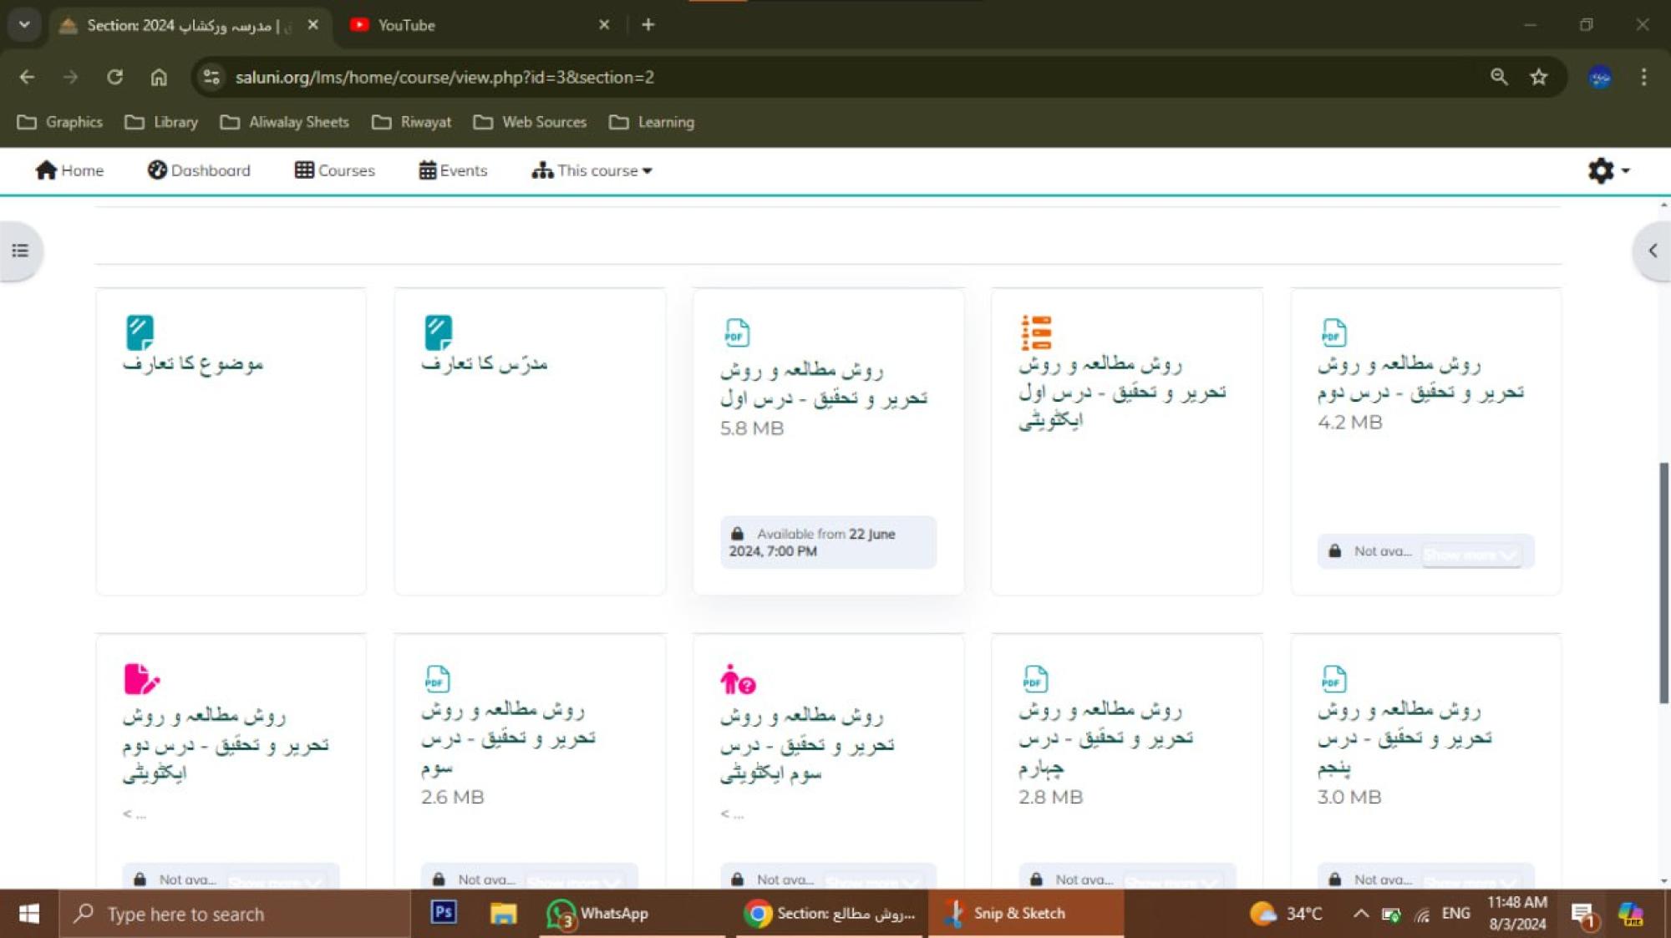
Task: Bookmark this page with the star icon
Action: pyautogui.click(x=1538, y=77)
